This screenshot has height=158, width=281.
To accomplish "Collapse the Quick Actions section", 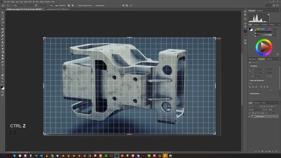I will coord(249,93).
